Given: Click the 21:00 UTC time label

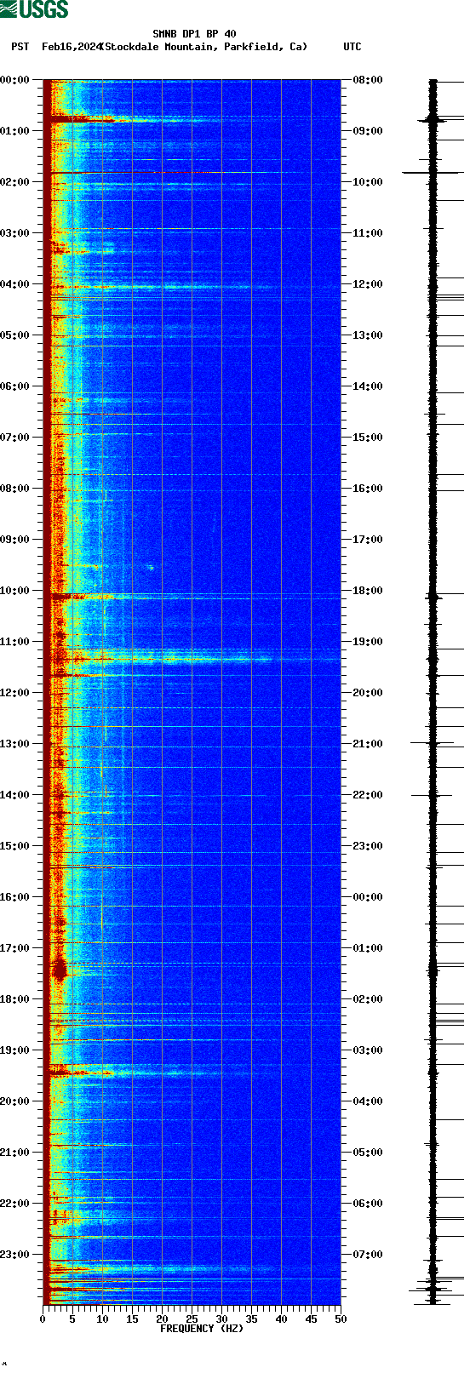Looking at the screenshot, I should (x=368, y=744).
